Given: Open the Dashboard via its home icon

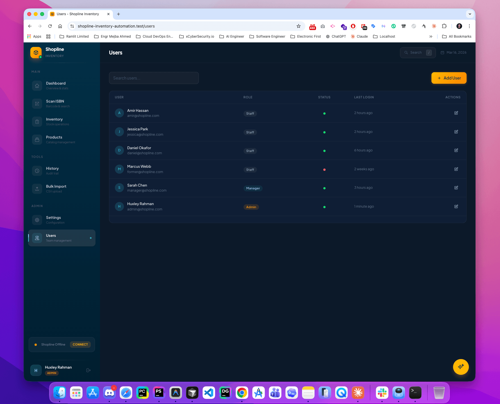Looking at the screenshot, I should tap(37, 85).
